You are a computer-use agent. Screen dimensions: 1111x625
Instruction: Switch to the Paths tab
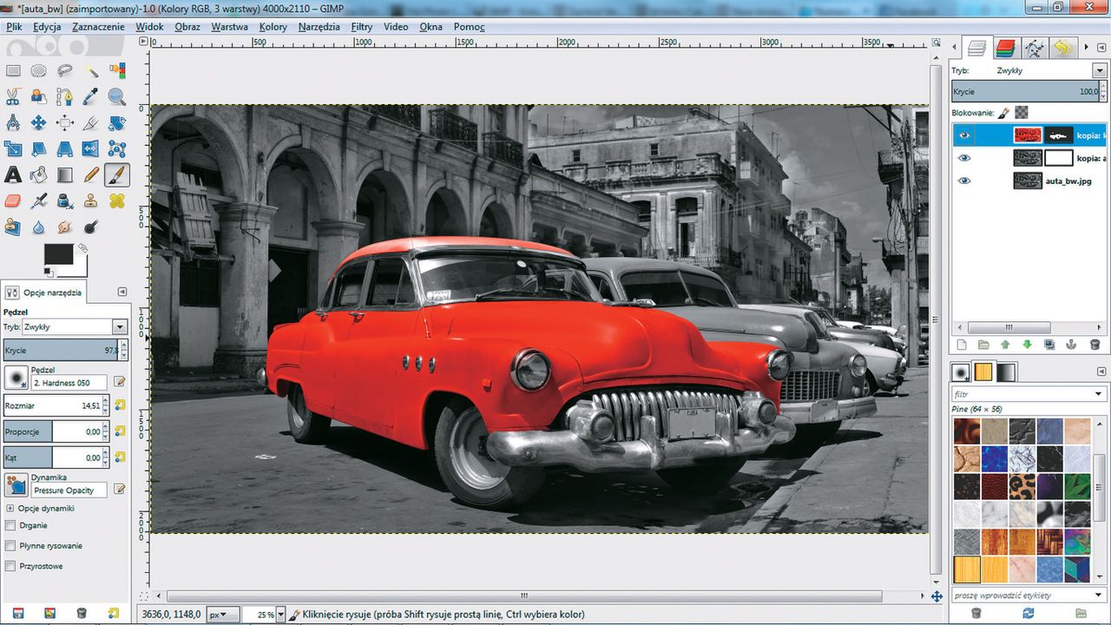tap(1034, 48)
